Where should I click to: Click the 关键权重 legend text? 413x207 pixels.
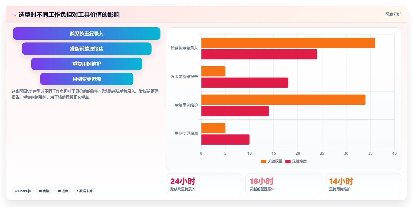pos(275,161)
